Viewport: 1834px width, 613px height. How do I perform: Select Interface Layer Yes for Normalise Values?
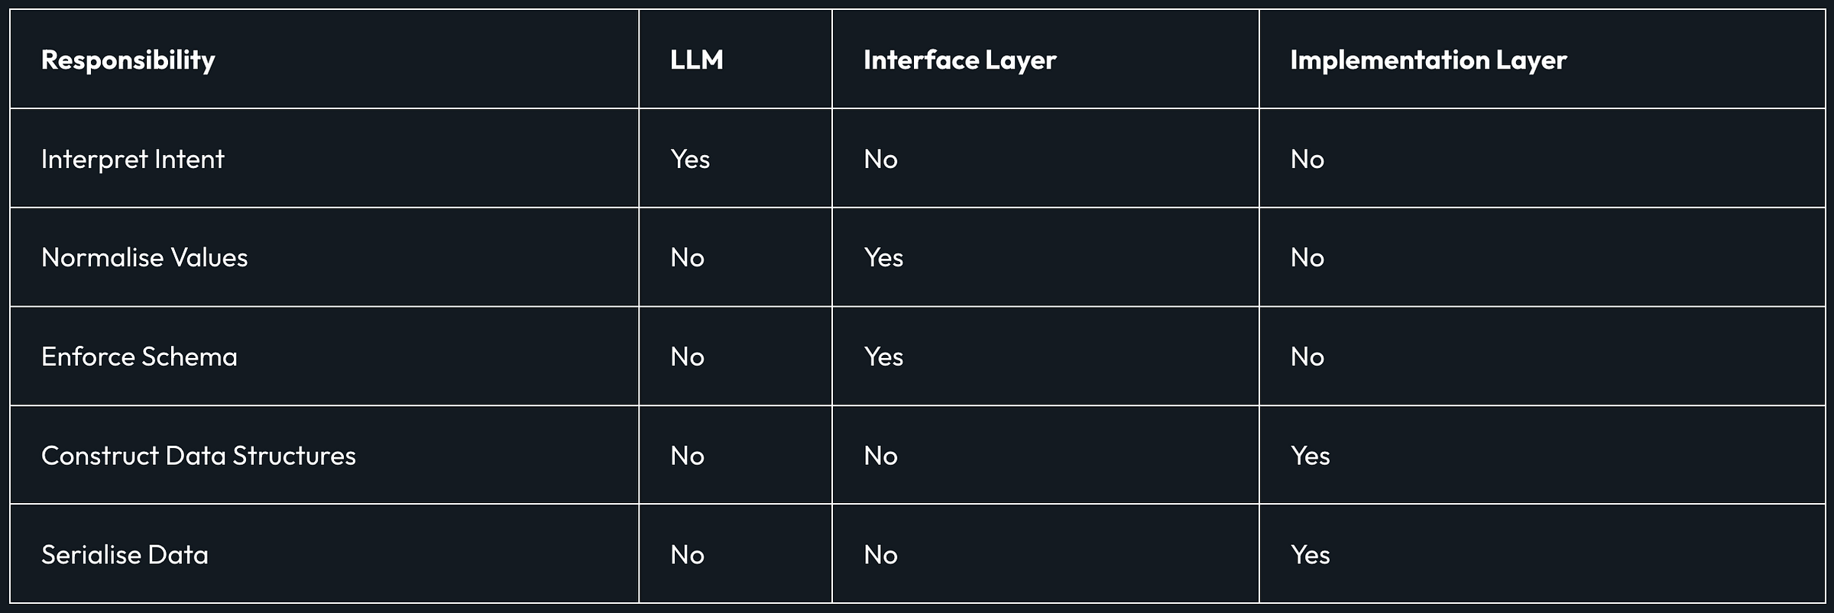pyautogui.click(x=883, y=258)
